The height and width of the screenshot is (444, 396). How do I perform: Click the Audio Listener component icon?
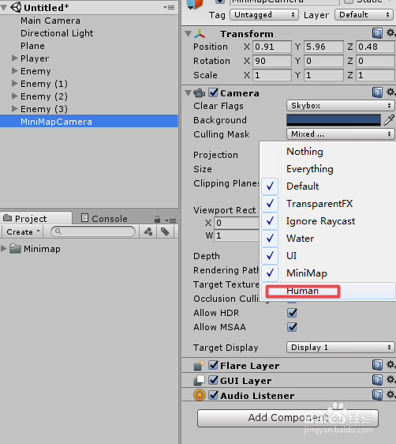click(x=200, y=395)
